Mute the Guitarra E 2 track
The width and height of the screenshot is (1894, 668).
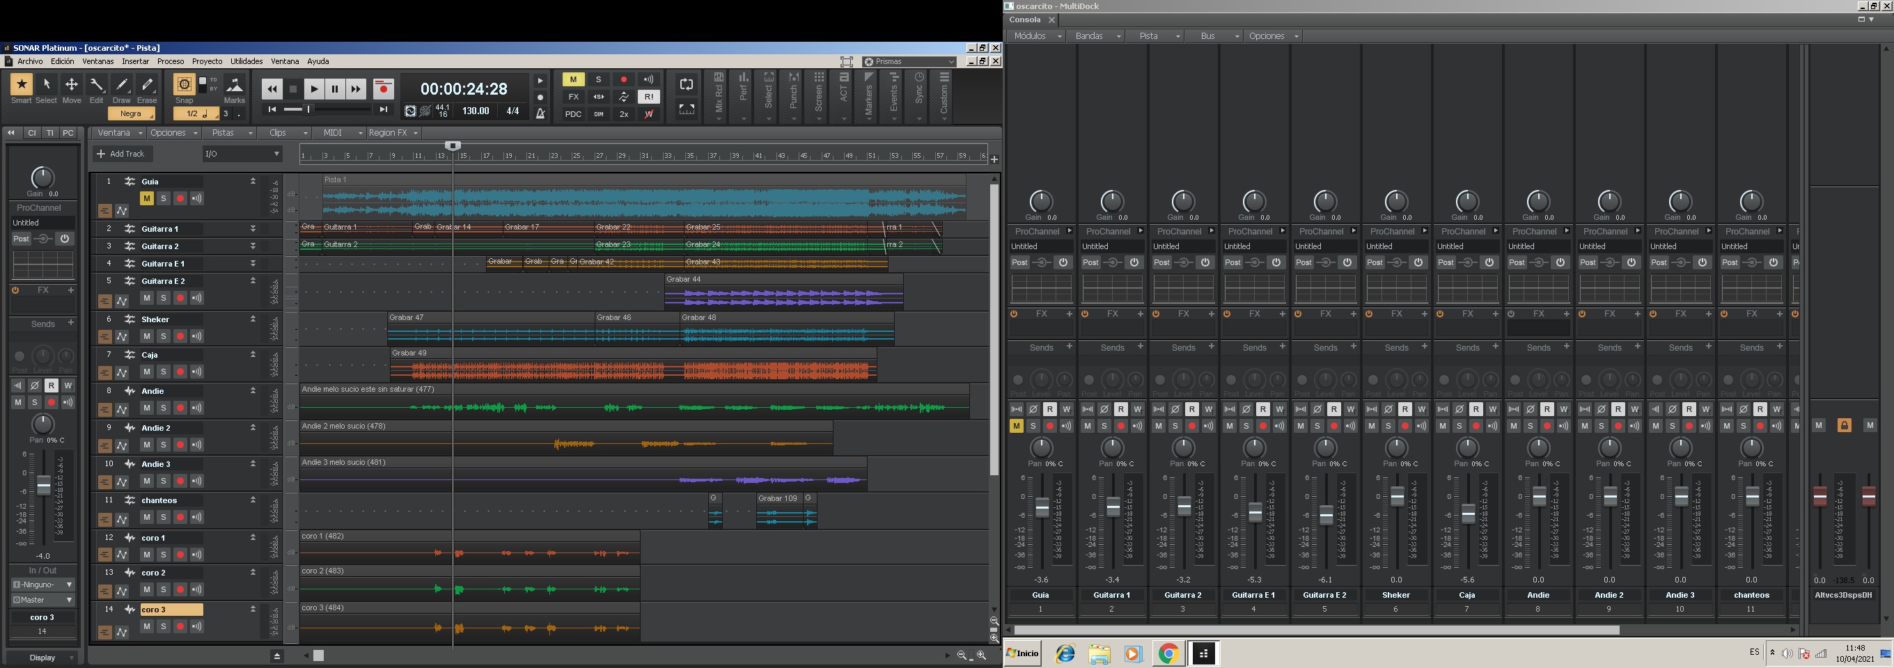pyautogui.click(x=146, y=298)
